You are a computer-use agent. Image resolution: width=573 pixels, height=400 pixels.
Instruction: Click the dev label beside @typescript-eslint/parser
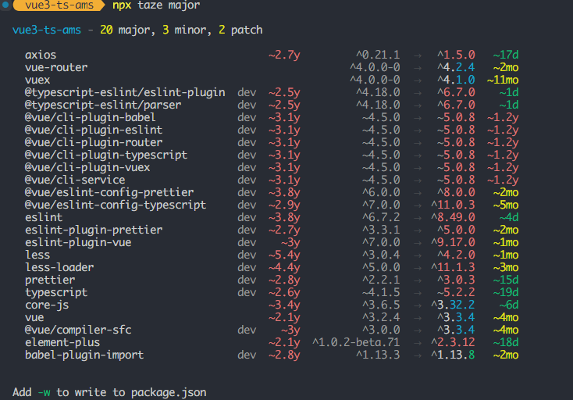tap(247, 105)
